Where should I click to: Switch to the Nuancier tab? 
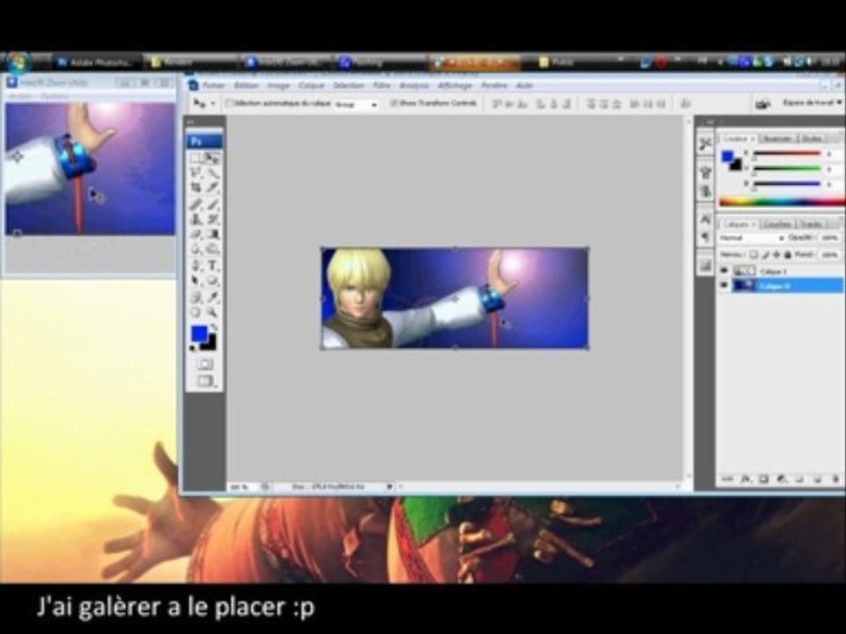pyautogui.click(x=777, y=138)
